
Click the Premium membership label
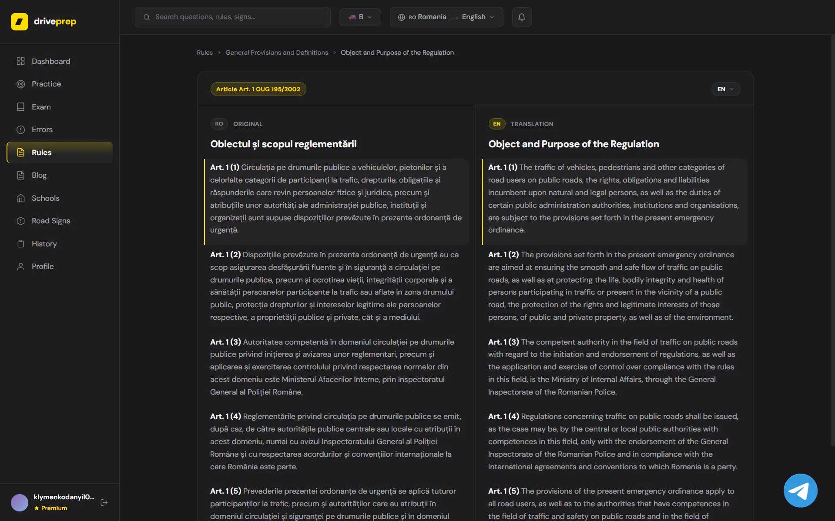pos(54,508)
